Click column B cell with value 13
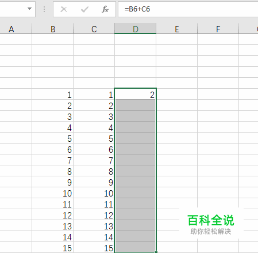The width and height of the screenshot is (258, 253). click(x=53, y=225)
